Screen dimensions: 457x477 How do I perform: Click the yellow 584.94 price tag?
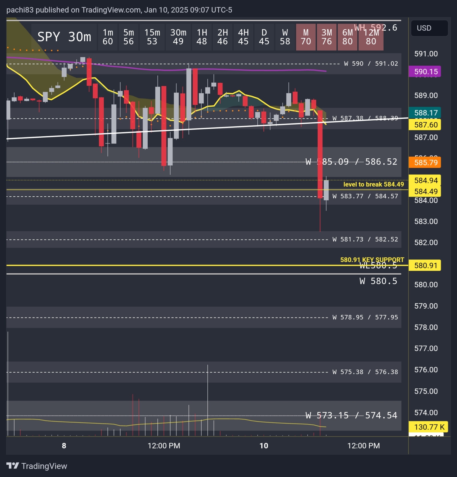[425, 180]
